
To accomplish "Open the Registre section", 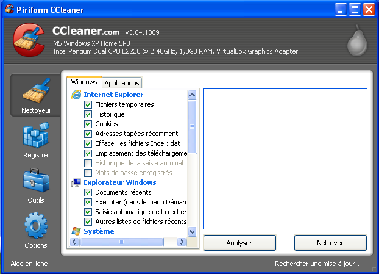I will coord(35,140).
